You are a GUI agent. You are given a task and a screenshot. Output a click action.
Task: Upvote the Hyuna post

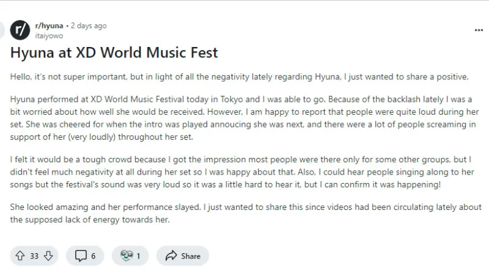(x=20, y=256)
